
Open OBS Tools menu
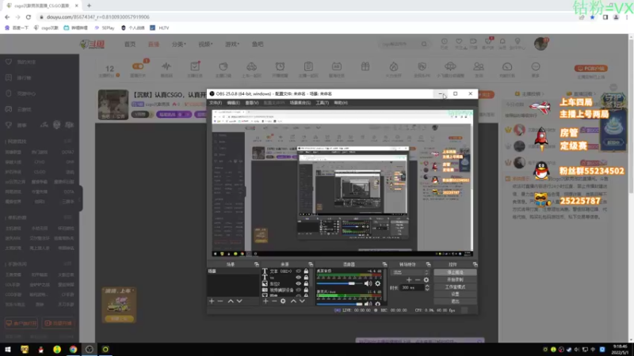tap(323, 103)
